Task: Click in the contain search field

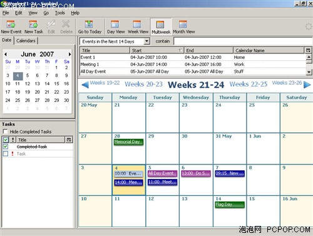Action: coord(243,41)
